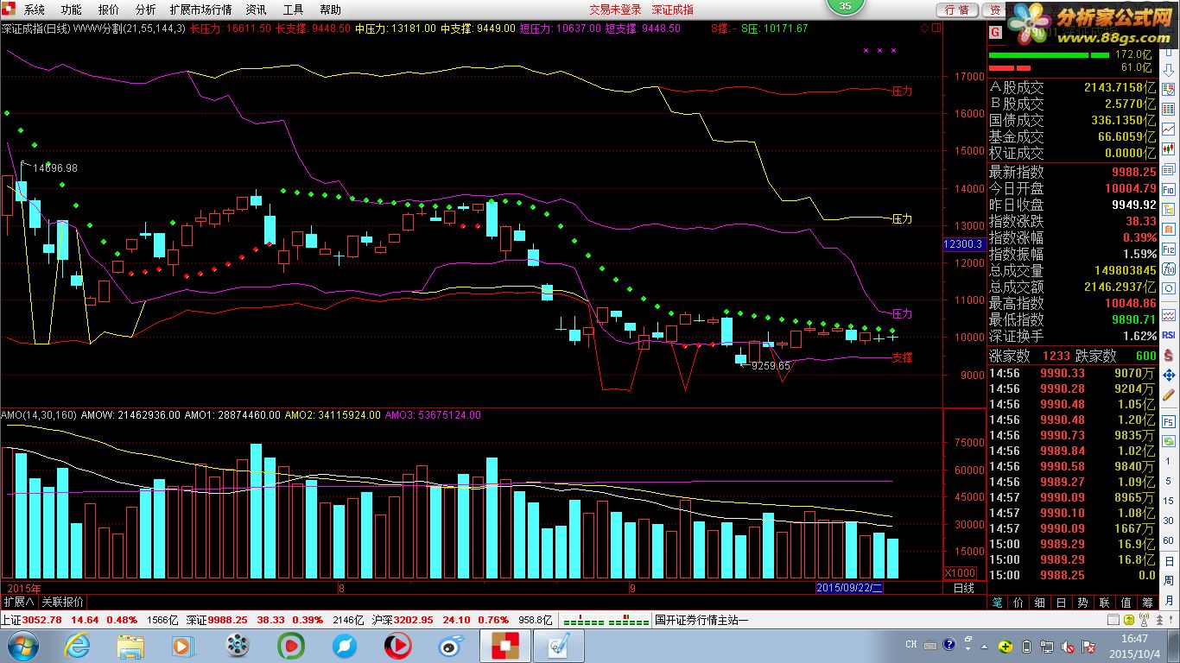Open the film reel media player in taskbar
This screenshot has width=1180, height=663.
(238, 645)
